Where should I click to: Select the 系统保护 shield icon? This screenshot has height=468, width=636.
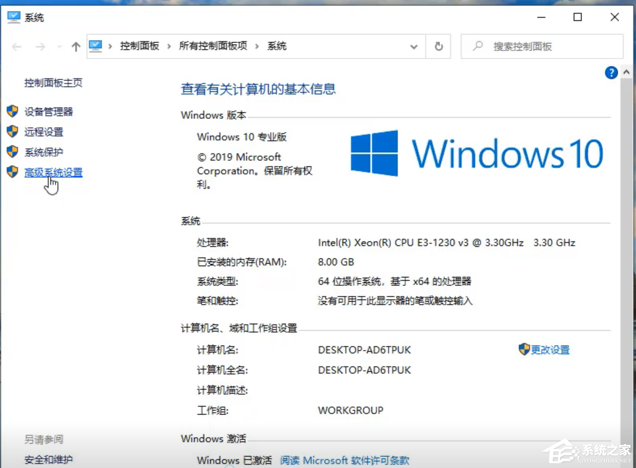(x=13, y=152)
